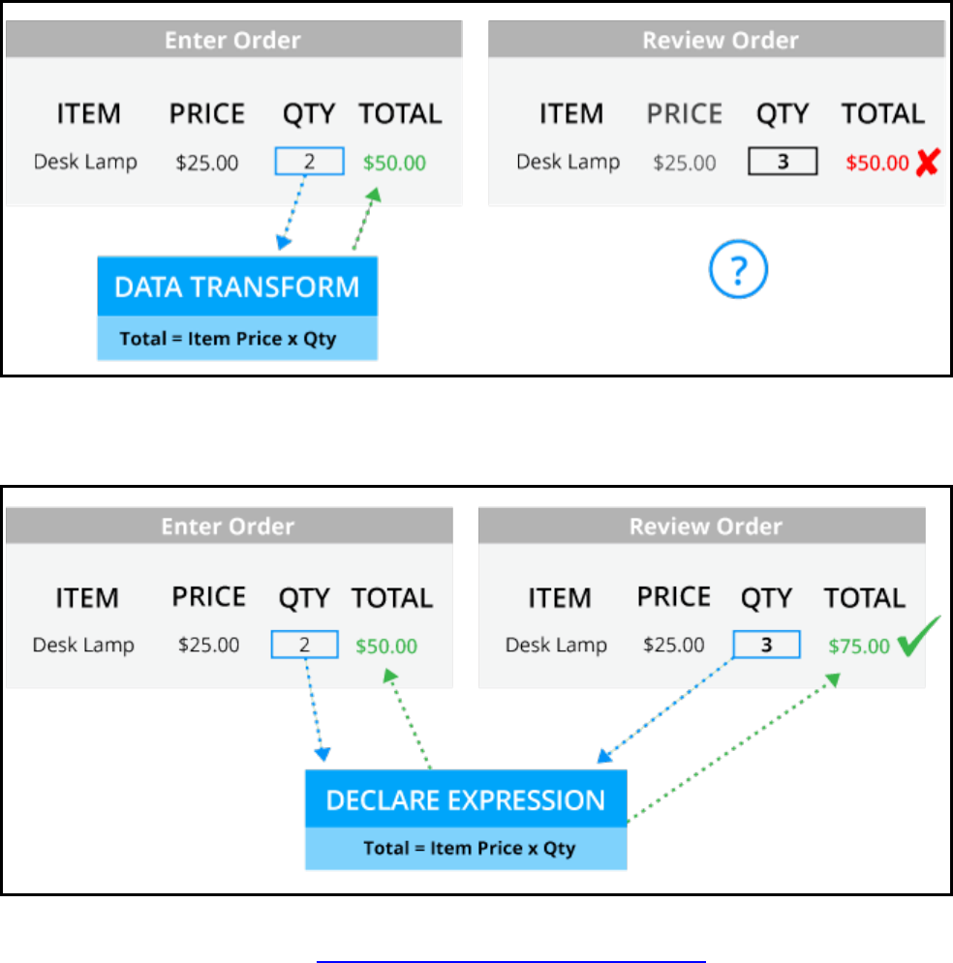The width and height of the screenshot is (953, 963).
Task: Click Enter Order header in top diagram
Action: tap(232, 41)
